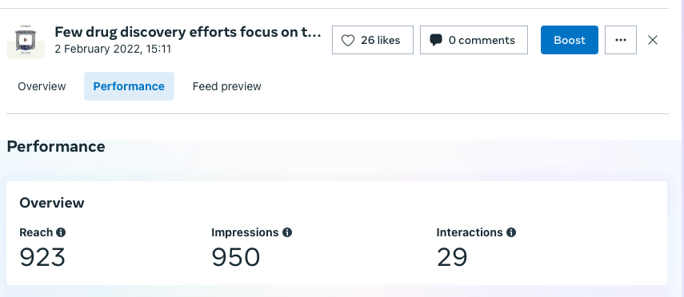The height and width of the screenshot is (297, 684).
Task: Boost this post
Action: [570, 40]
